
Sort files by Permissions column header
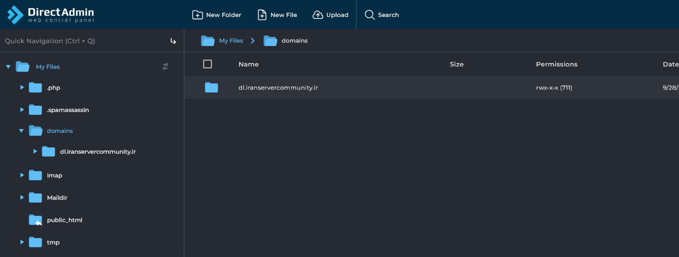pyautogui.click(x=556, y=64)
